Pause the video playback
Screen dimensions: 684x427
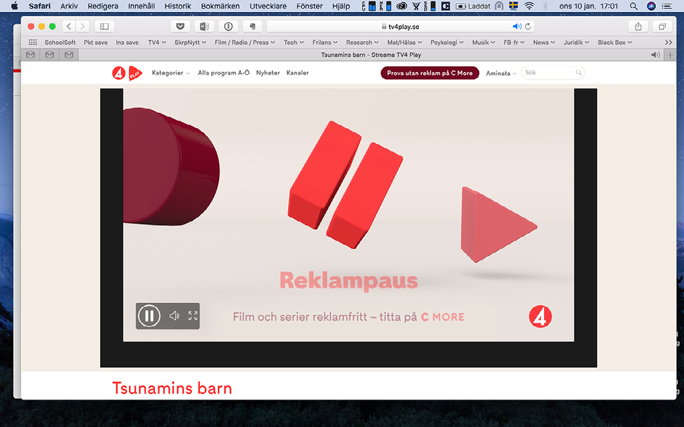coord(149,316)
